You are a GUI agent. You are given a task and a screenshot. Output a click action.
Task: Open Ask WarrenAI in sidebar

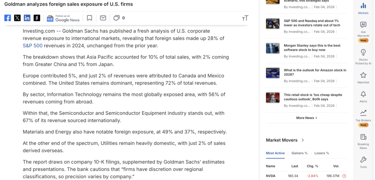[363, 29]
